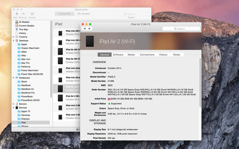Image resolution: width=239 pixels, height=149 pixels.
Task: Select All Models in sidebar
Action: coord(24,22)
